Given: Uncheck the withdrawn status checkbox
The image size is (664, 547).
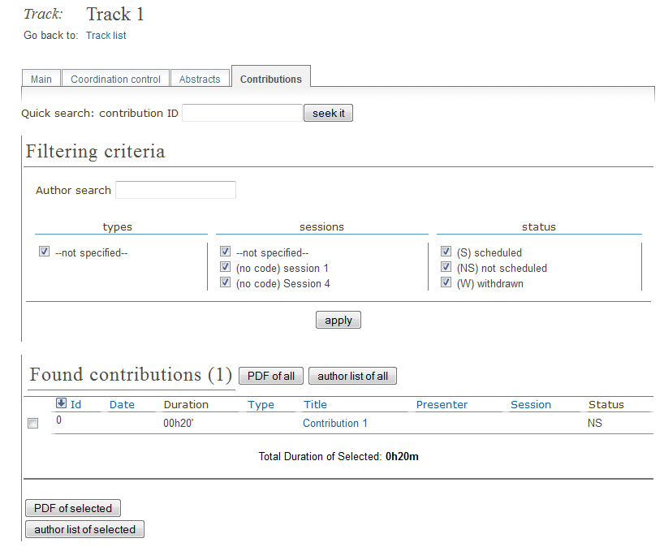Looking at the screenshot, I should click(446, 283).
